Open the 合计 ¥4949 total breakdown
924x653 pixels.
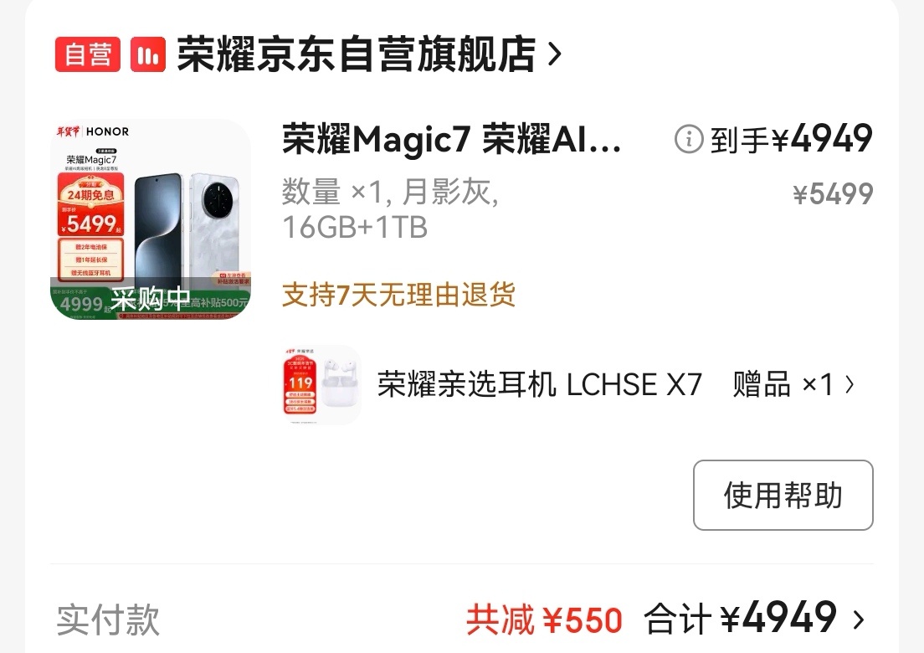741,619
